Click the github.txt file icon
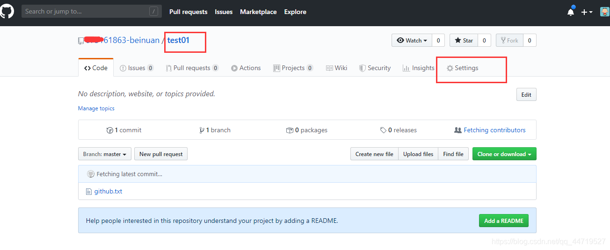The image size is (610, 250). click(x=89, y=191)
